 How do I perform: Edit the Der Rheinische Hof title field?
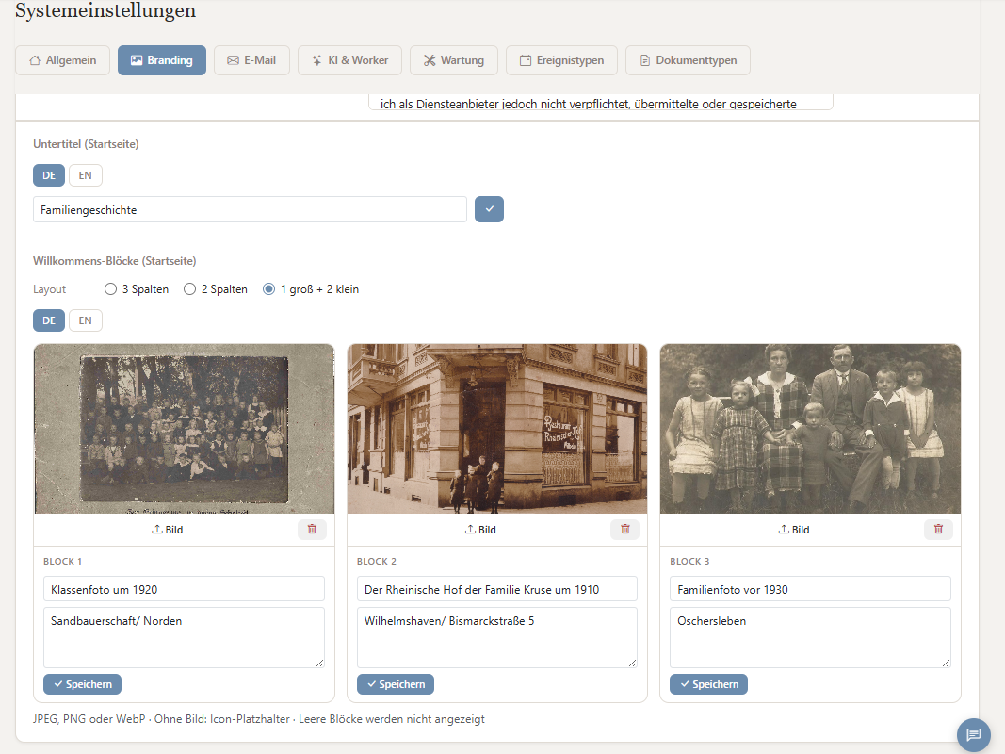497,589
